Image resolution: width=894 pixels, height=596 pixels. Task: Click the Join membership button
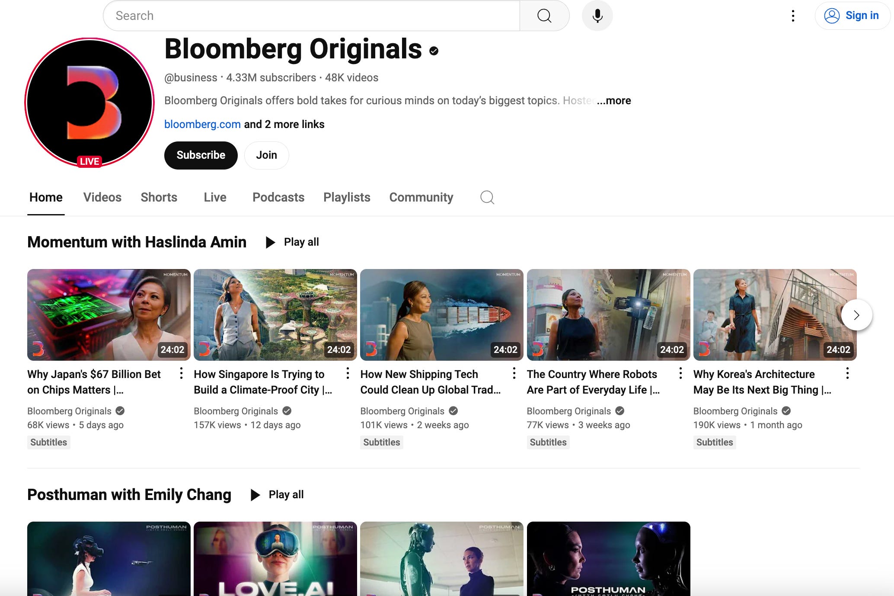pyautogui.click(x=266, y=155)
